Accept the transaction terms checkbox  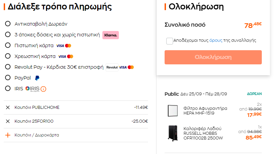coord(170,41)
